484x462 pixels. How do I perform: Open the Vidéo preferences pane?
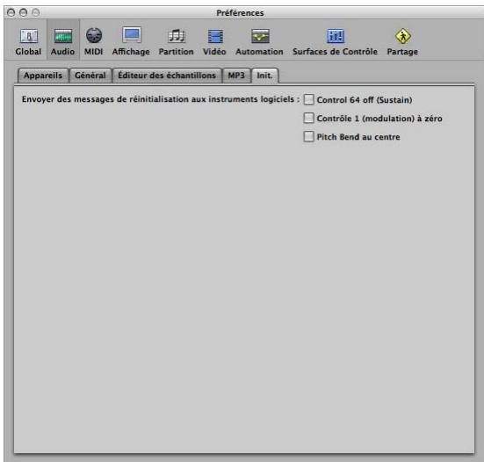[x=215, y=42]
